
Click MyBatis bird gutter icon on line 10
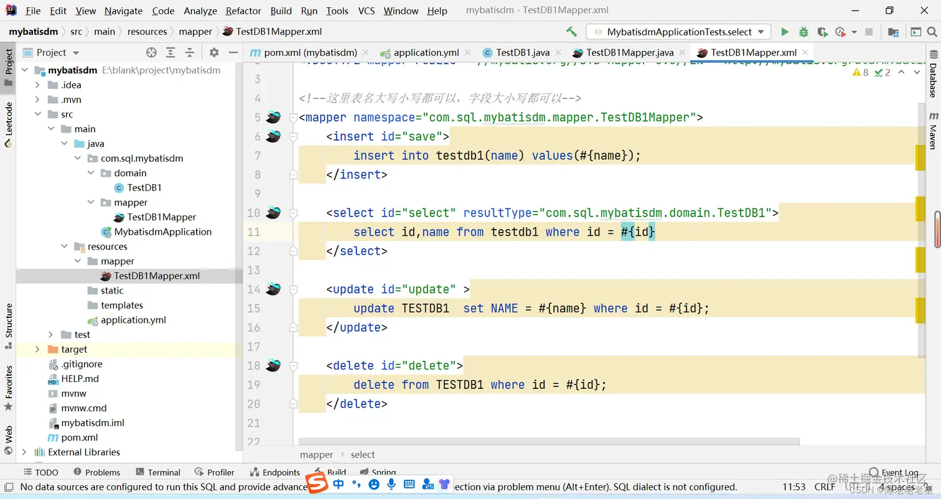[273, 212]
